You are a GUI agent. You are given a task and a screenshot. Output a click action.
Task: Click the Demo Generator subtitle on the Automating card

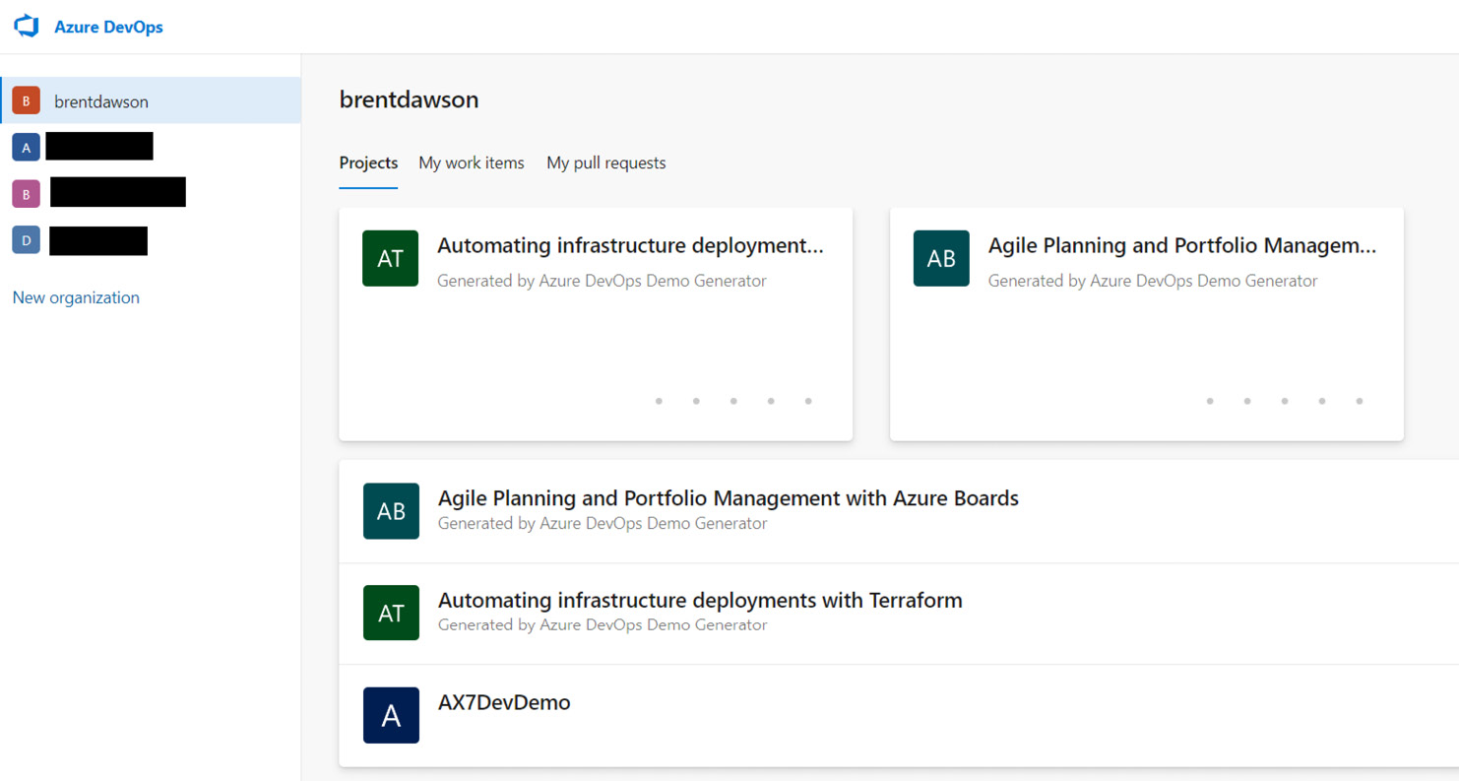click(x=602, y=281)
